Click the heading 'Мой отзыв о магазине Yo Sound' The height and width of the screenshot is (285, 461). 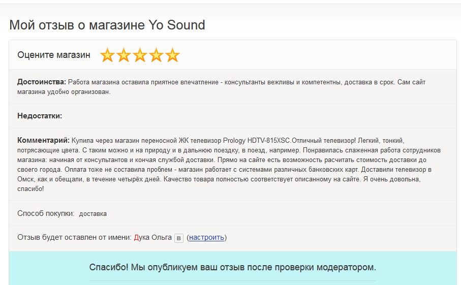107,24
